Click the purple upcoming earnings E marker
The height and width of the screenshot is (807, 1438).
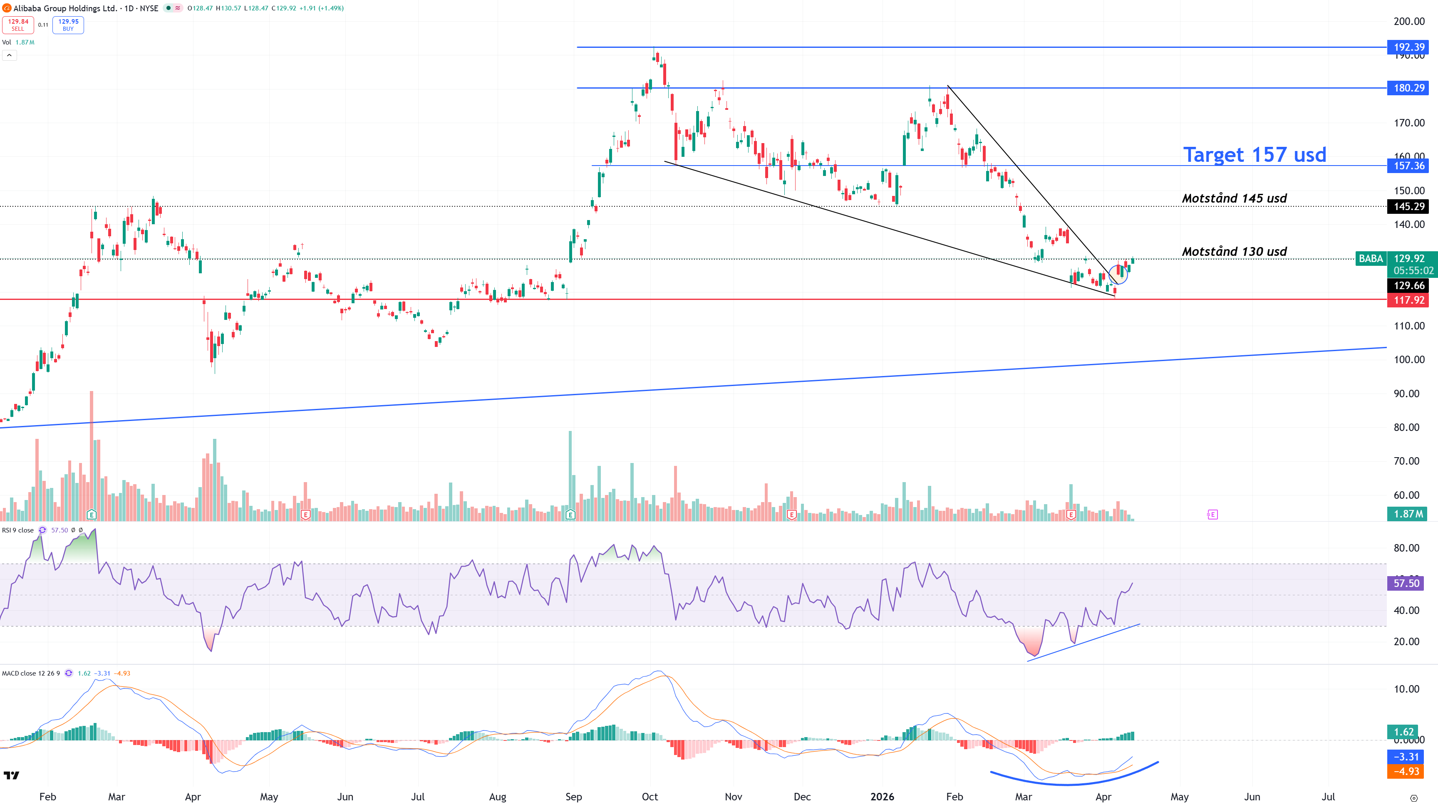(1212, 515)
